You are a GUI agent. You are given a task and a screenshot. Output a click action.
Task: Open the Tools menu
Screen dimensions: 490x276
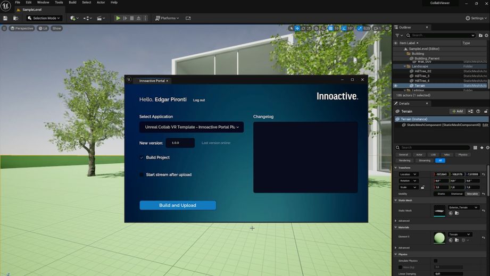click(59, 2)
